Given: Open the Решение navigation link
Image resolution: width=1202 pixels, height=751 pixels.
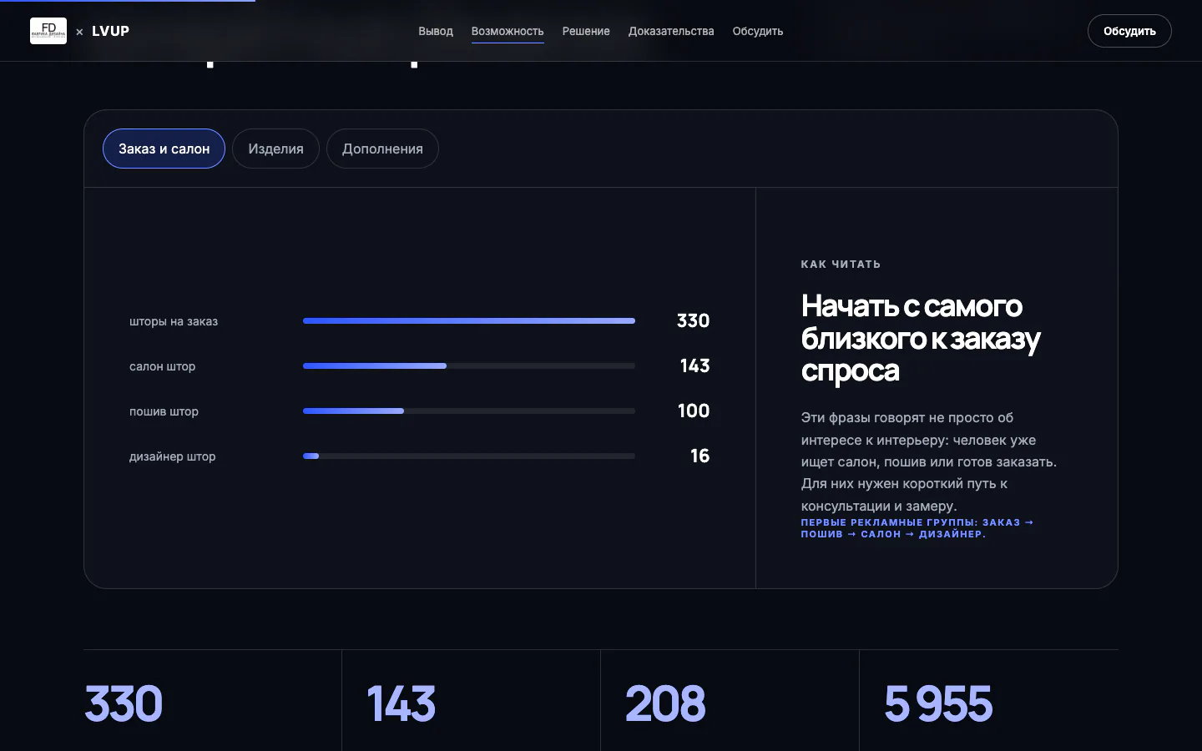Looking at the screenshot, I should 586,31.
